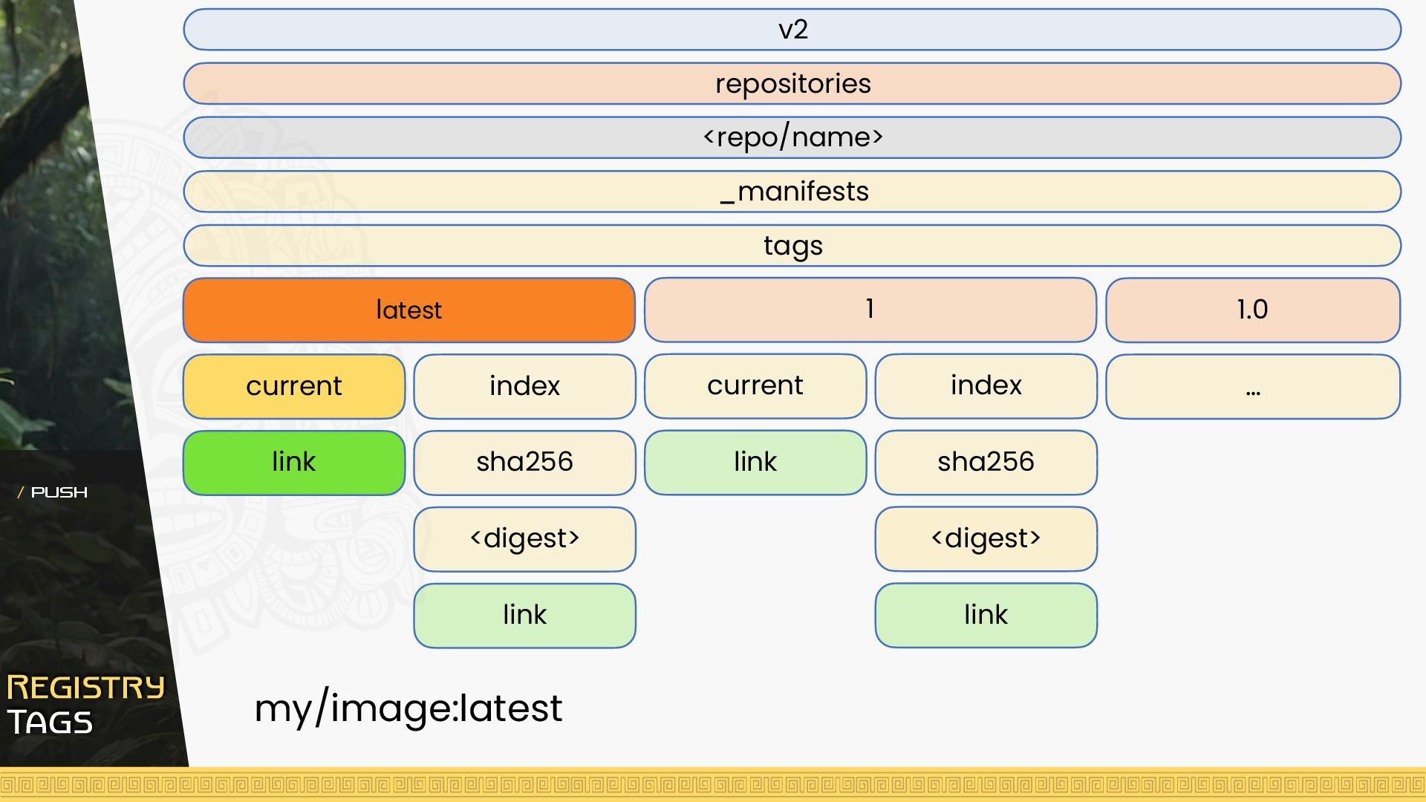Select the repositories directory bar
Viewport: 1426px width, 802px height.
[792, 84]
